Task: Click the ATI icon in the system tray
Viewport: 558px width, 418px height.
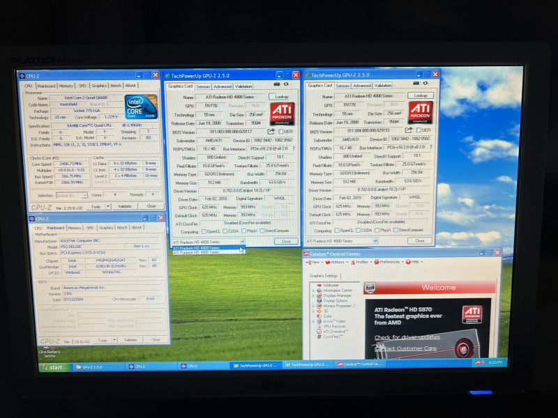Action: tap(478, 362)
